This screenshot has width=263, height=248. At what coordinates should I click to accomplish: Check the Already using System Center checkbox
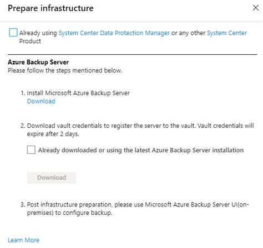click(13, 33)
